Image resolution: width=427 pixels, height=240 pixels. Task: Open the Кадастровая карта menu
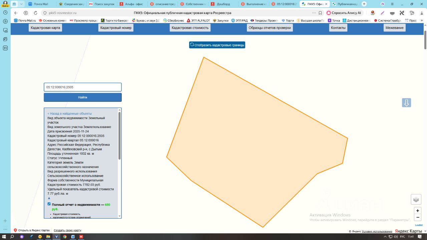tap(45, 28)
